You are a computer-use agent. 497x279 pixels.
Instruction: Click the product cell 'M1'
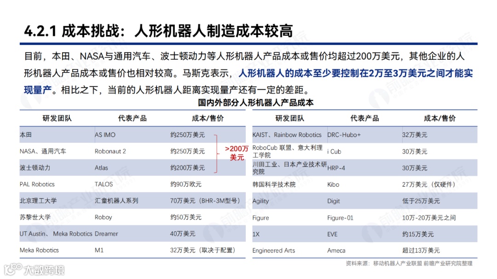(99, 250)
